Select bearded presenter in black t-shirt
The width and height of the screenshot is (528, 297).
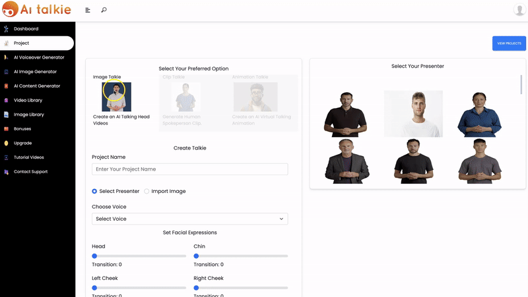point(414,161)
